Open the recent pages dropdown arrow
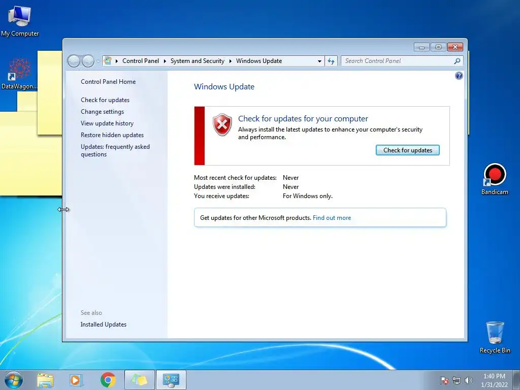The height and width of the screenshot is (390, 520). click(x=98, y=61)
